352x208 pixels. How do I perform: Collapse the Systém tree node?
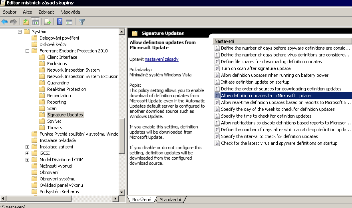tap(20, 32)
